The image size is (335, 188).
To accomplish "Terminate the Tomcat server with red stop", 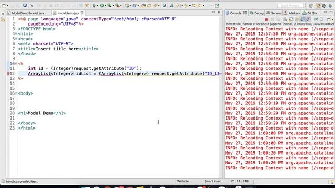I will (x=266, y=19).
